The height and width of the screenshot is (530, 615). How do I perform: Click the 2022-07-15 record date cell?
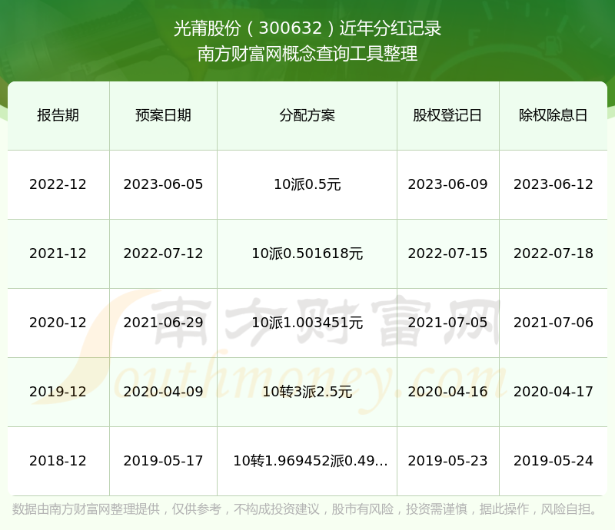(x=447, y=253)
